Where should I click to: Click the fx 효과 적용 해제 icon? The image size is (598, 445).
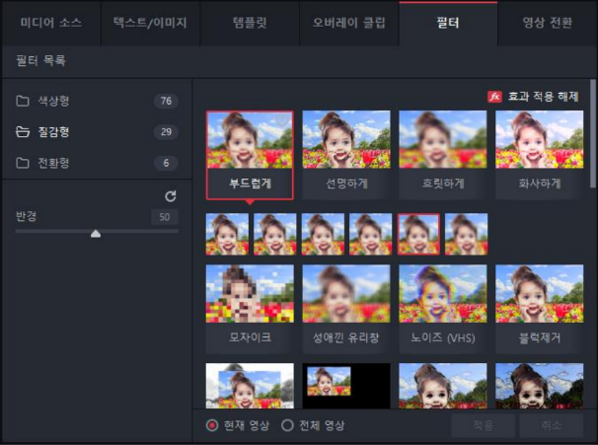click(x=495, y=97)
